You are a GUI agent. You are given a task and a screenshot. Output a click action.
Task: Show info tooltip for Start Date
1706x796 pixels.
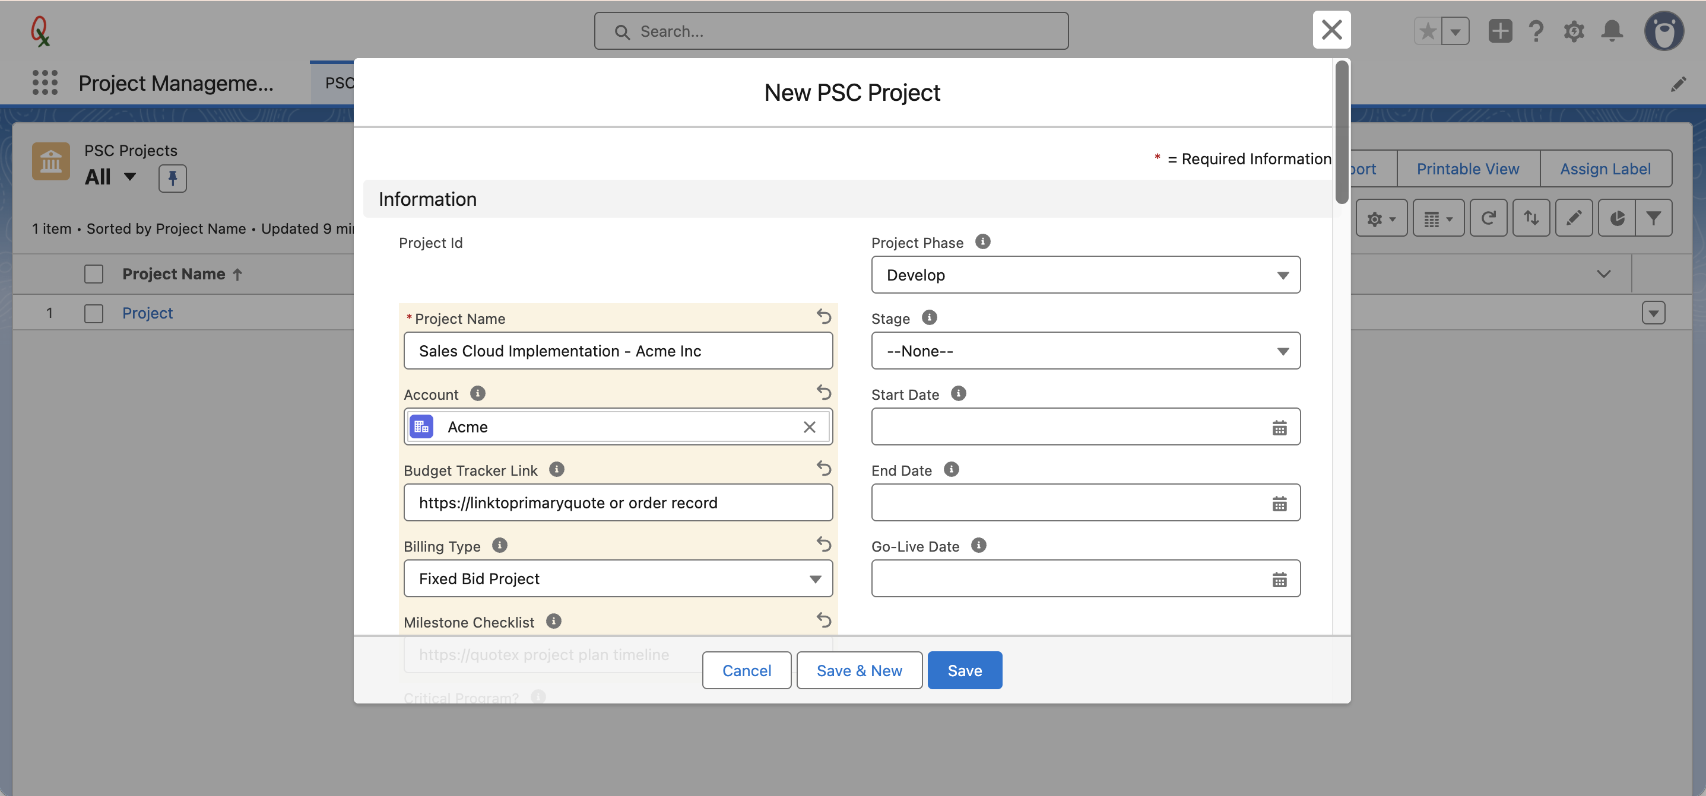tap(957, 394)
